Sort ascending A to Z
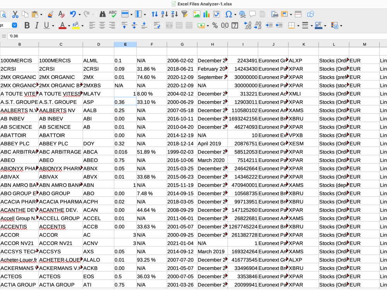This screenshot has width=387, height=290. pos(164,14)
